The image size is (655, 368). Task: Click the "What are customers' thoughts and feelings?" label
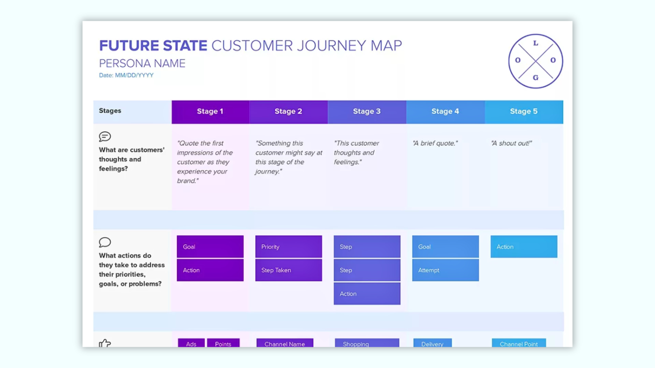pos(132,159)
